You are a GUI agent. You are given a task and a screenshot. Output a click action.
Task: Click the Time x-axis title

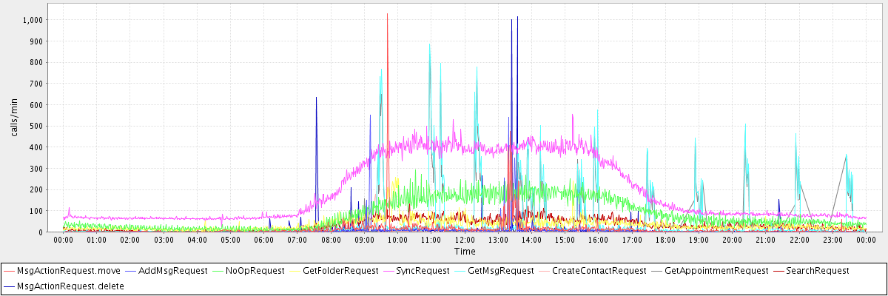point(465,252)
